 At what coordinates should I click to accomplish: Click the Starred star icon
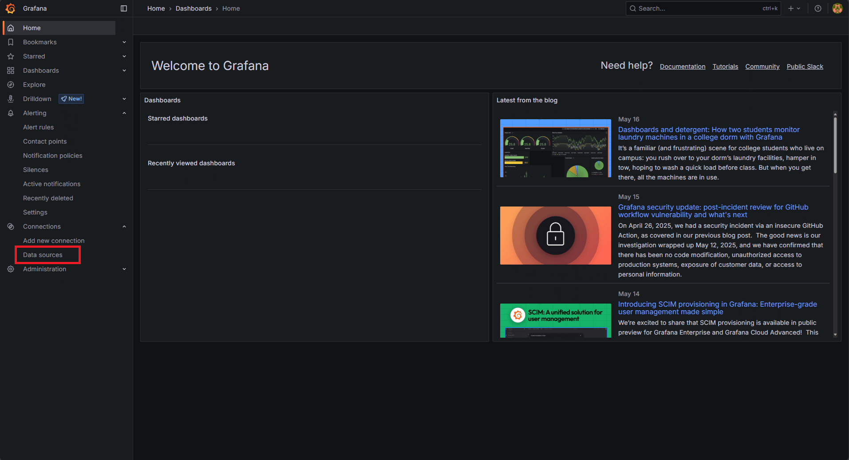[x=11, y=56]
